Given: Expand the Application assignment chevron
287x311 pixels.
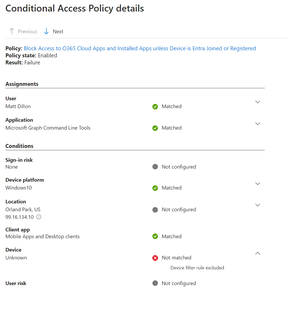Looking at the screenshot, I should point(258,124).
